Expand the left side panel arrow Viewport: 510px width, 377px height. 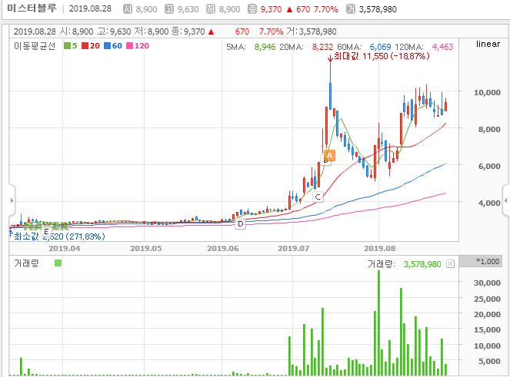point(12,200)
